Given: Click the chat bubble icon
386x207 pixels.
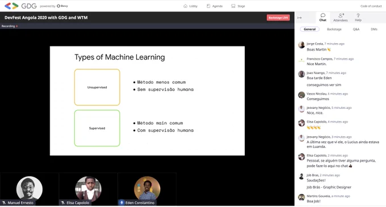Looking at the screenshot, I should coord(323,15).
